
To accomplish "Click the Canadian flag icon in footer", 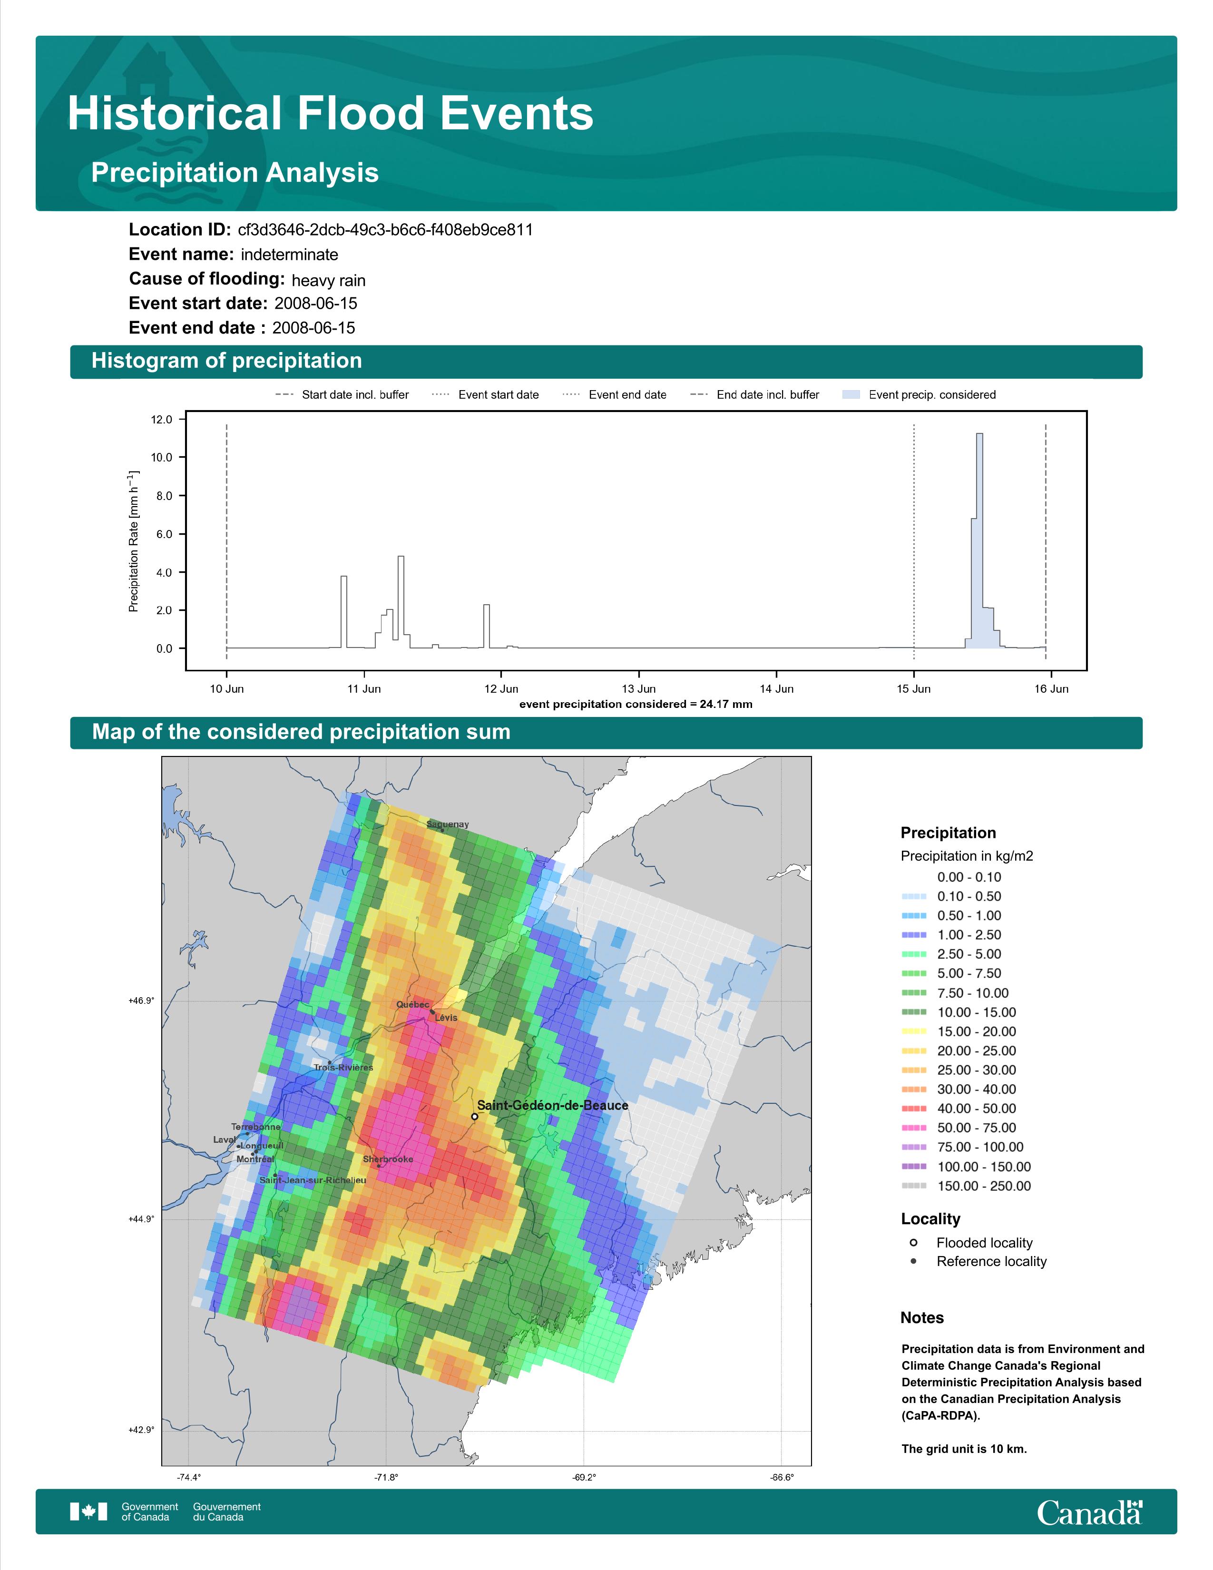I will (x=88, y=1511).
